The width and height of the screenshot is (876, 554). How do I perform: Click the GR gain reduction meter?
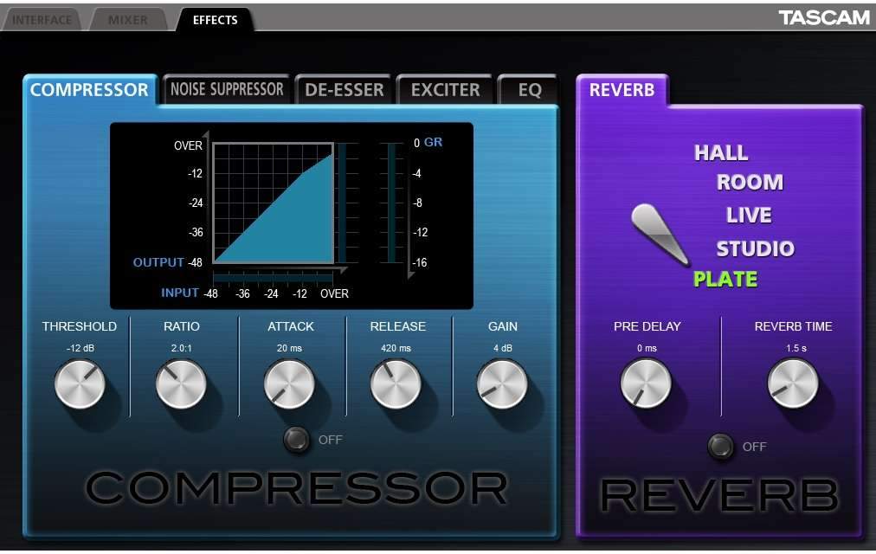tap(391, 203)
